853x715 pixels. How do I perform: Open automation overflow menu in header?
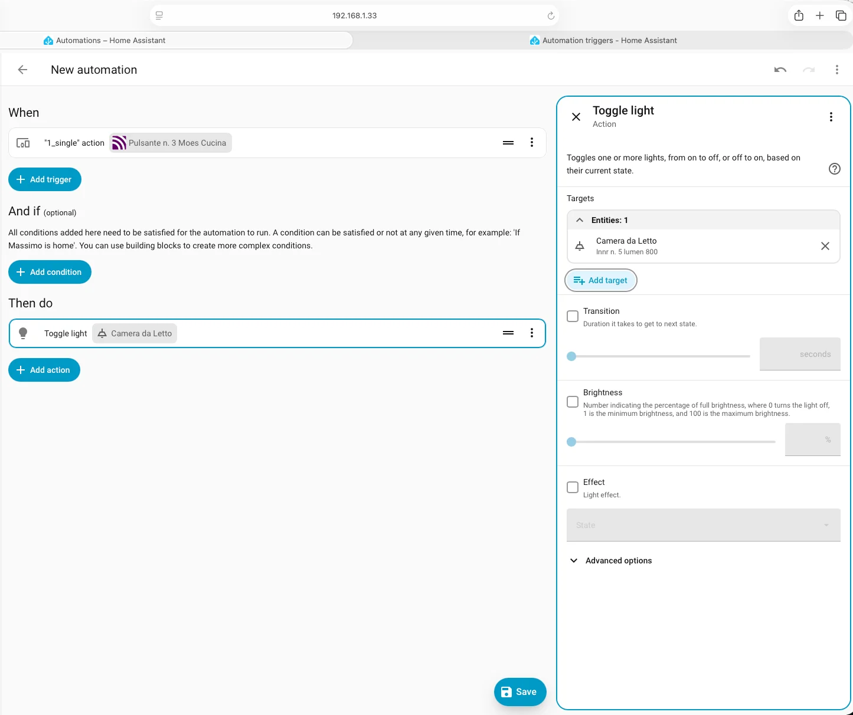click(x=836, y=70)
